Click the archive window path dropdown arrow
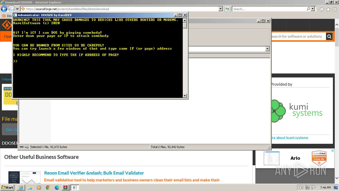Image resolution: width=339 pixels, height=191 pixels. point(267,49)
